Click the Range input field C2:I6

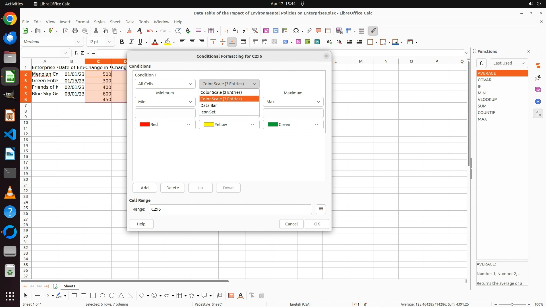point(230,209)
